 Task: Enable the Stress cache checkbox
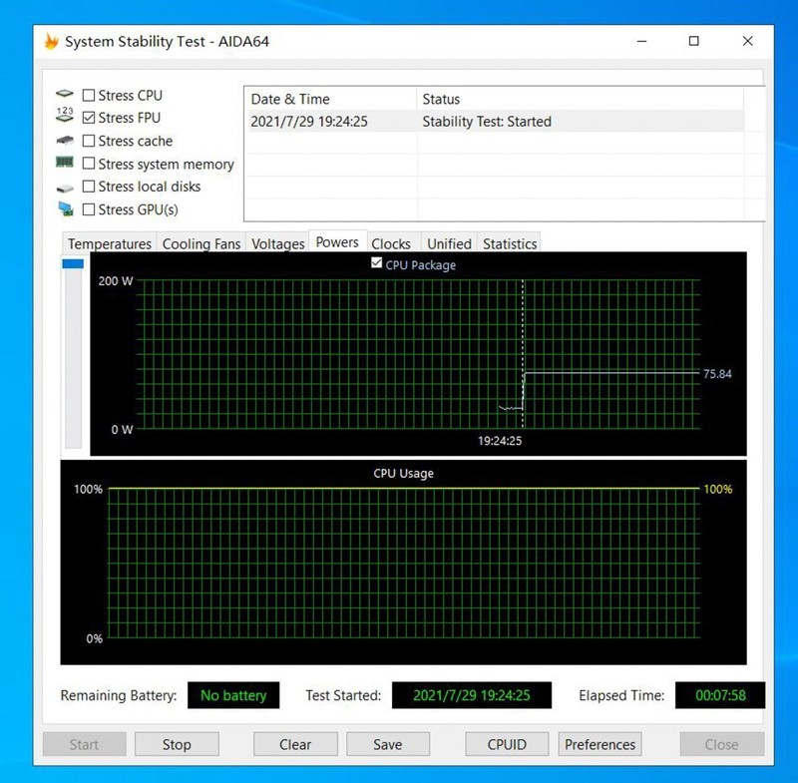pos(89,141)
